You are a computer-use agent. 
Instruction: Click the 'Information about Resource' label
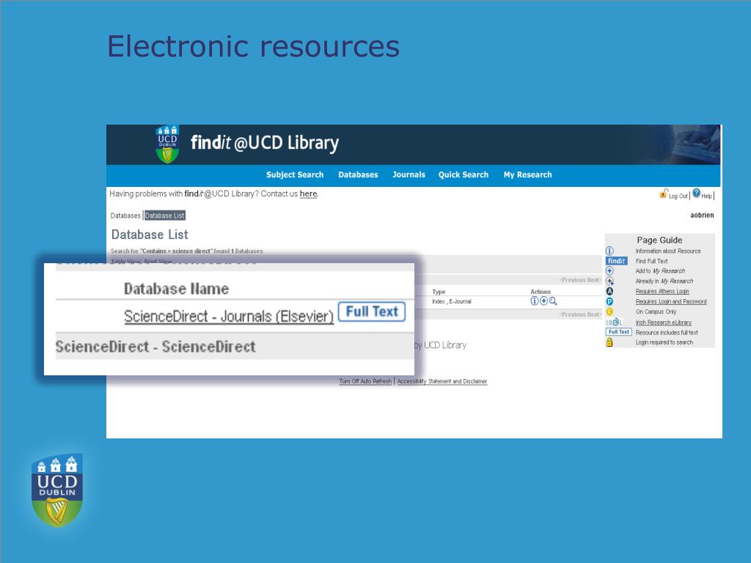(668, 251)
